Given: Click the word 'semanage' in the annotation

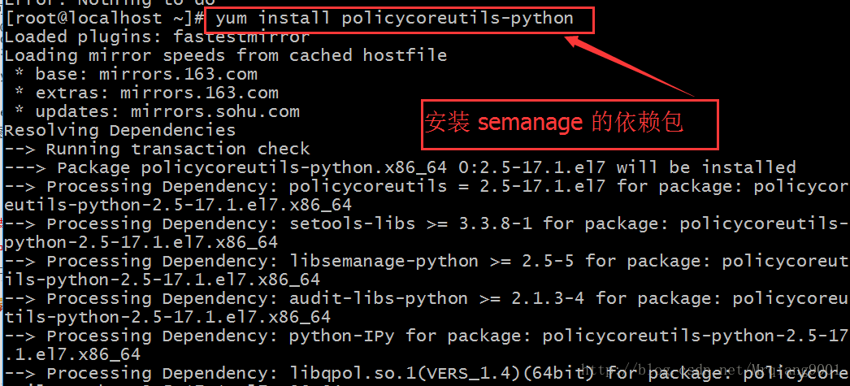Looking at the screenshot, I should click(530, 123).
